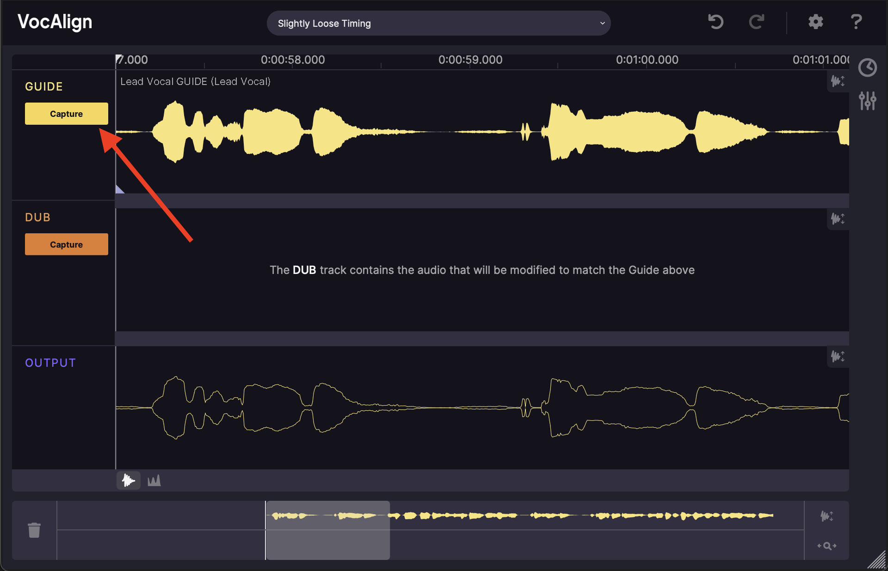Capture audio for the Guide track
The height and width of the screenshot is (571, 888).
click(66, 113)
